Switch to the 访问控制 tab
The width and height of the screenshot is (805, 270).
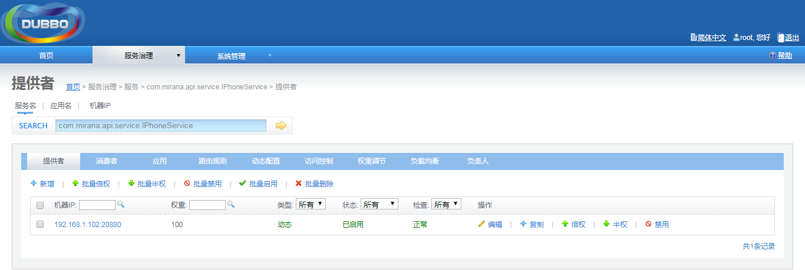click(319, 161)
